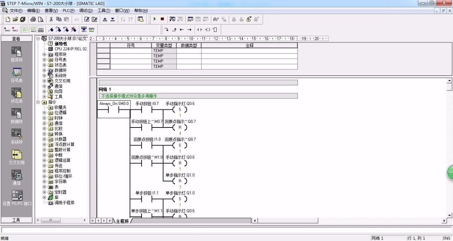This screenshot has height=241, width=453.
Task: Collapse the 指令 tree root
Action: [x=38, y=102]
